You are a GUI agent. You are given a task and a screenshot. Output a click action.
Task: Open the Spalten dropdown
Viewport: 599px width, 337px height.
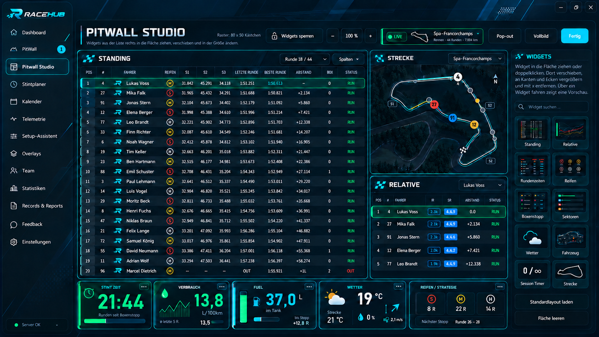(x=349, y=59)
